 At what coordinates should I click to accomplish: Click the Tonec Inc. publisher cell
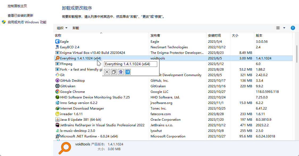click(x=159, y=109)
